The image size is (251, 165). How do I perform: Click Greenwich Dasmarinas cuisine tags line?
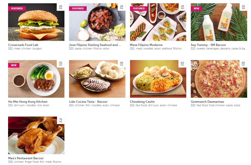point(215,105)
